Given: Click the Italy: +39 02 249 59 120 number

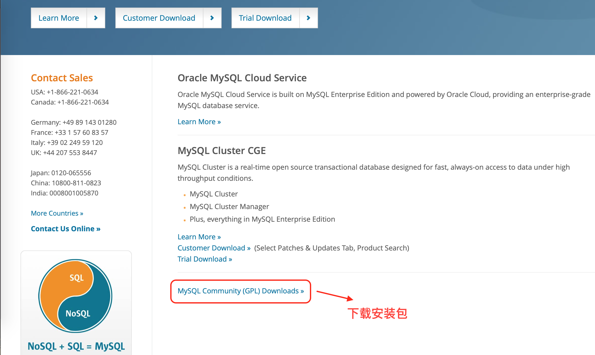Looking at the screenshot, I should (x=67, y=143).
